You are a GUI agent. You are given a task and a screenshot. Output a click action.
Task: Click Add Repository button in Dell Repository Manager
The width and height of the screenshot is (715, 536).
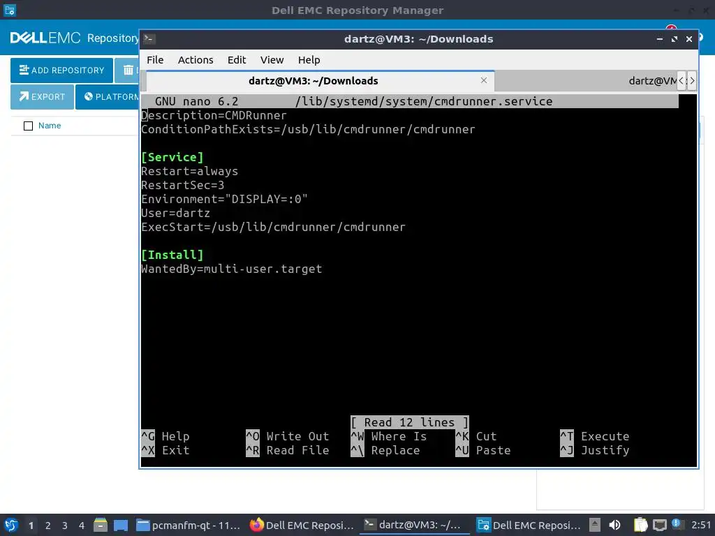pyautogui.click(x=61, y=70)
